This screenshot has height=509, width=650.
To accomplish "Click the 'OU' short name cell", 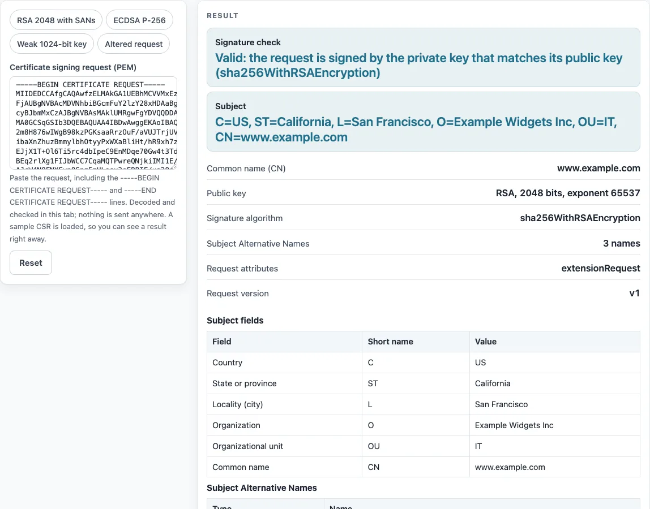I will 416,446.
